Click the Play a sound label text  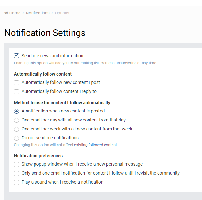coord(62,182)
